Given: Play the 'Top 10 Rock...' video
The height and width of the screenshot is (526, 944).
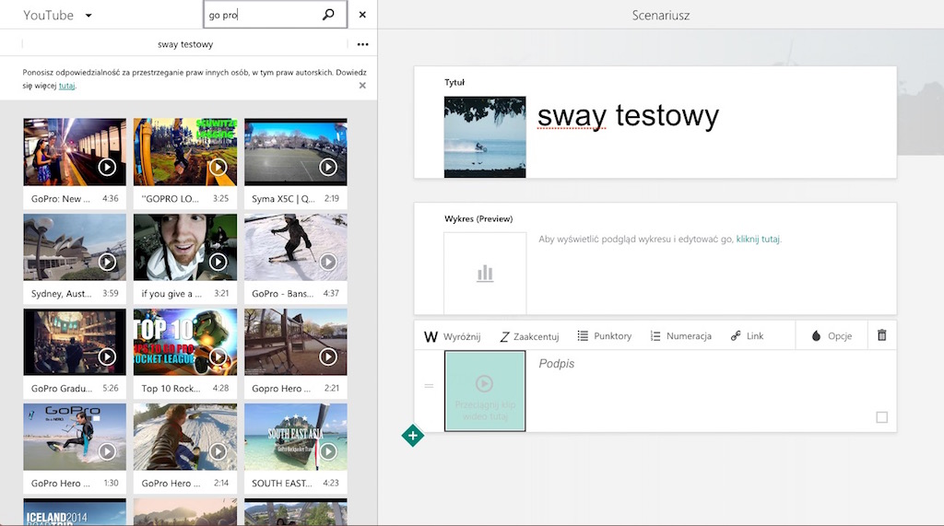Looking at the screenshot, I should 218,357.
